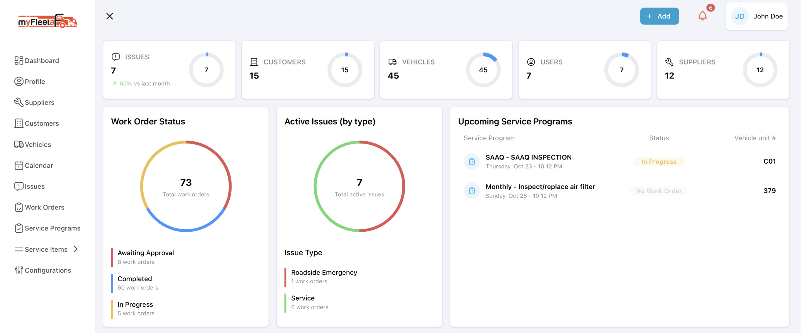Open the Work Orders sidebar page
The image size is (801, 333).
click(x=44, y=207)
